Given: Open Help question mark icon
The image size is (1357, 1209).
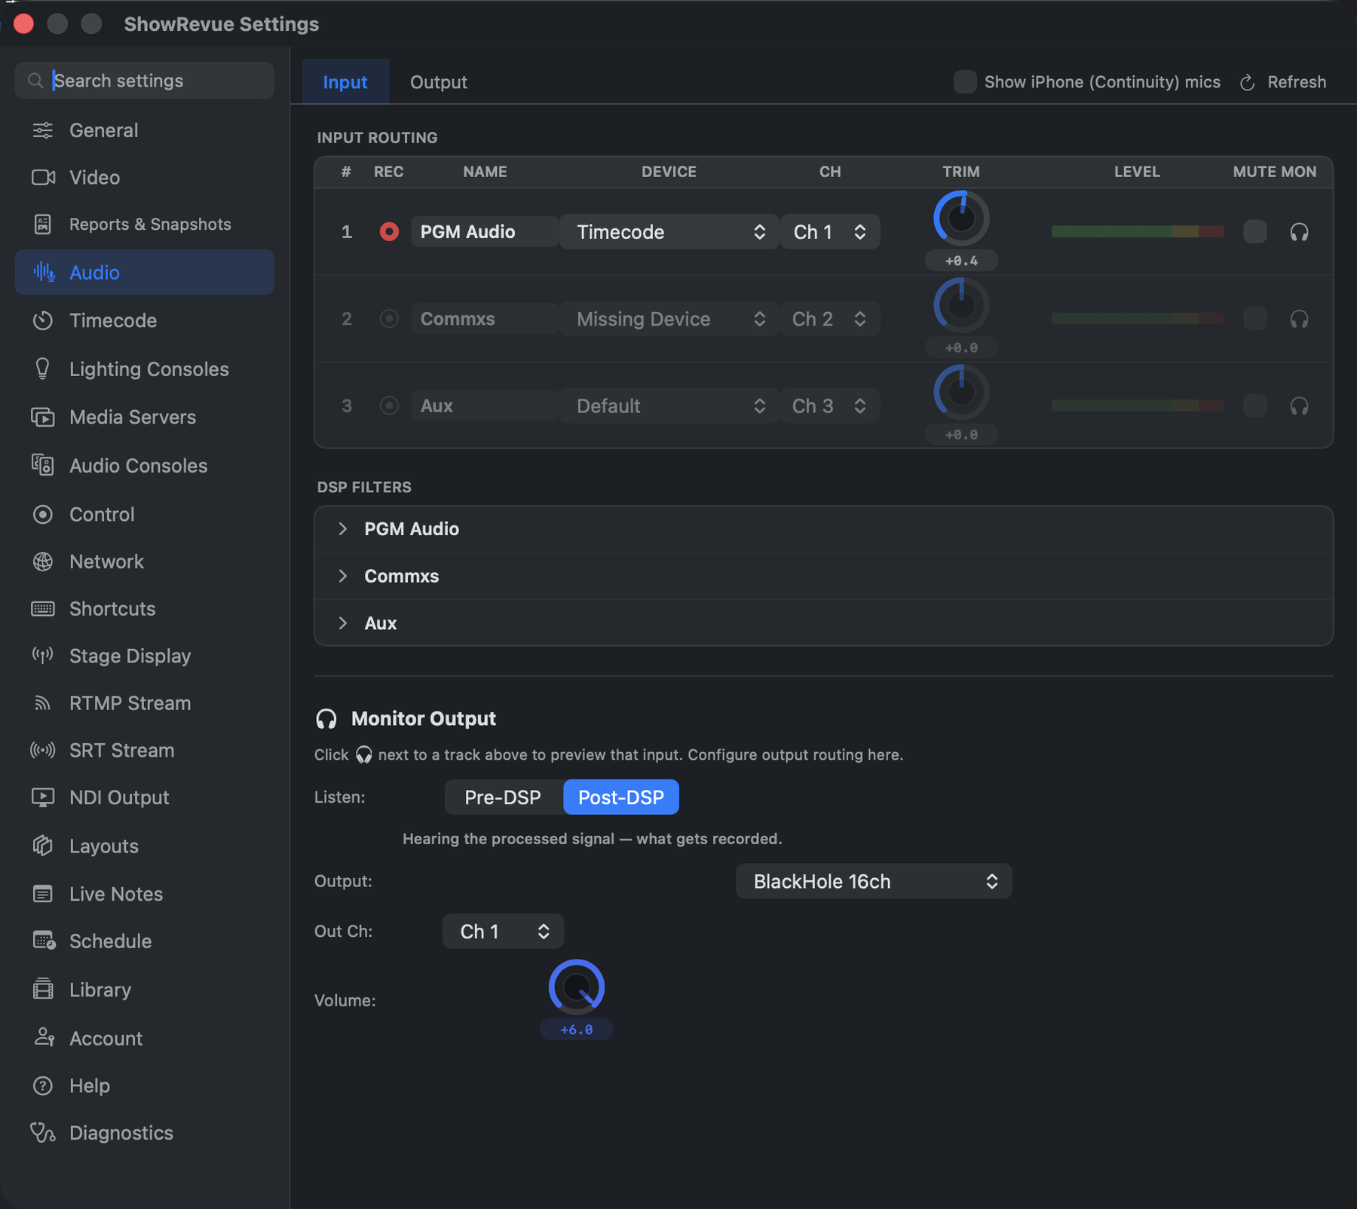Looking at the screenshot, I should click(x=43, y=1085).
